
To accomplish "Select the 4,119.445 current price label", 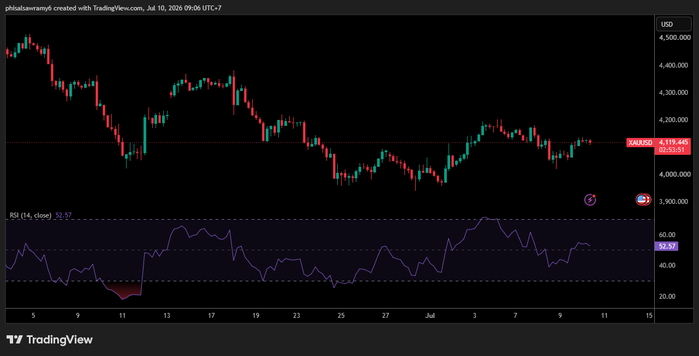I will [673, 142].
